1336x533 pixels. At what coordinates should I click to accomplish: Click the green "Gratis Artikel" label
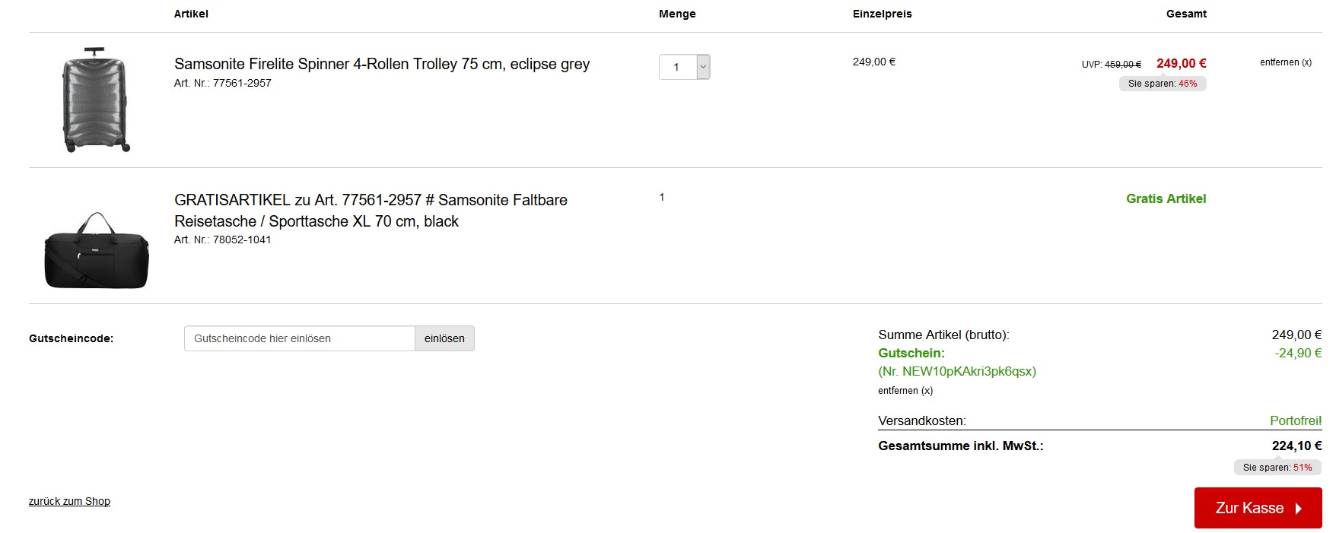(1166, 198)
